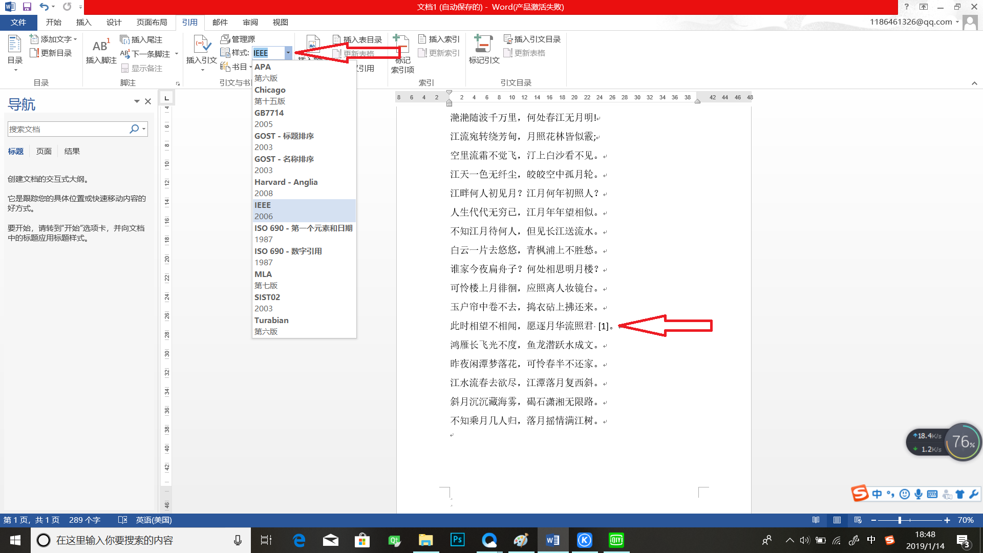Close the 导航 navigation pane
The image size is (983, 553).
148,101
